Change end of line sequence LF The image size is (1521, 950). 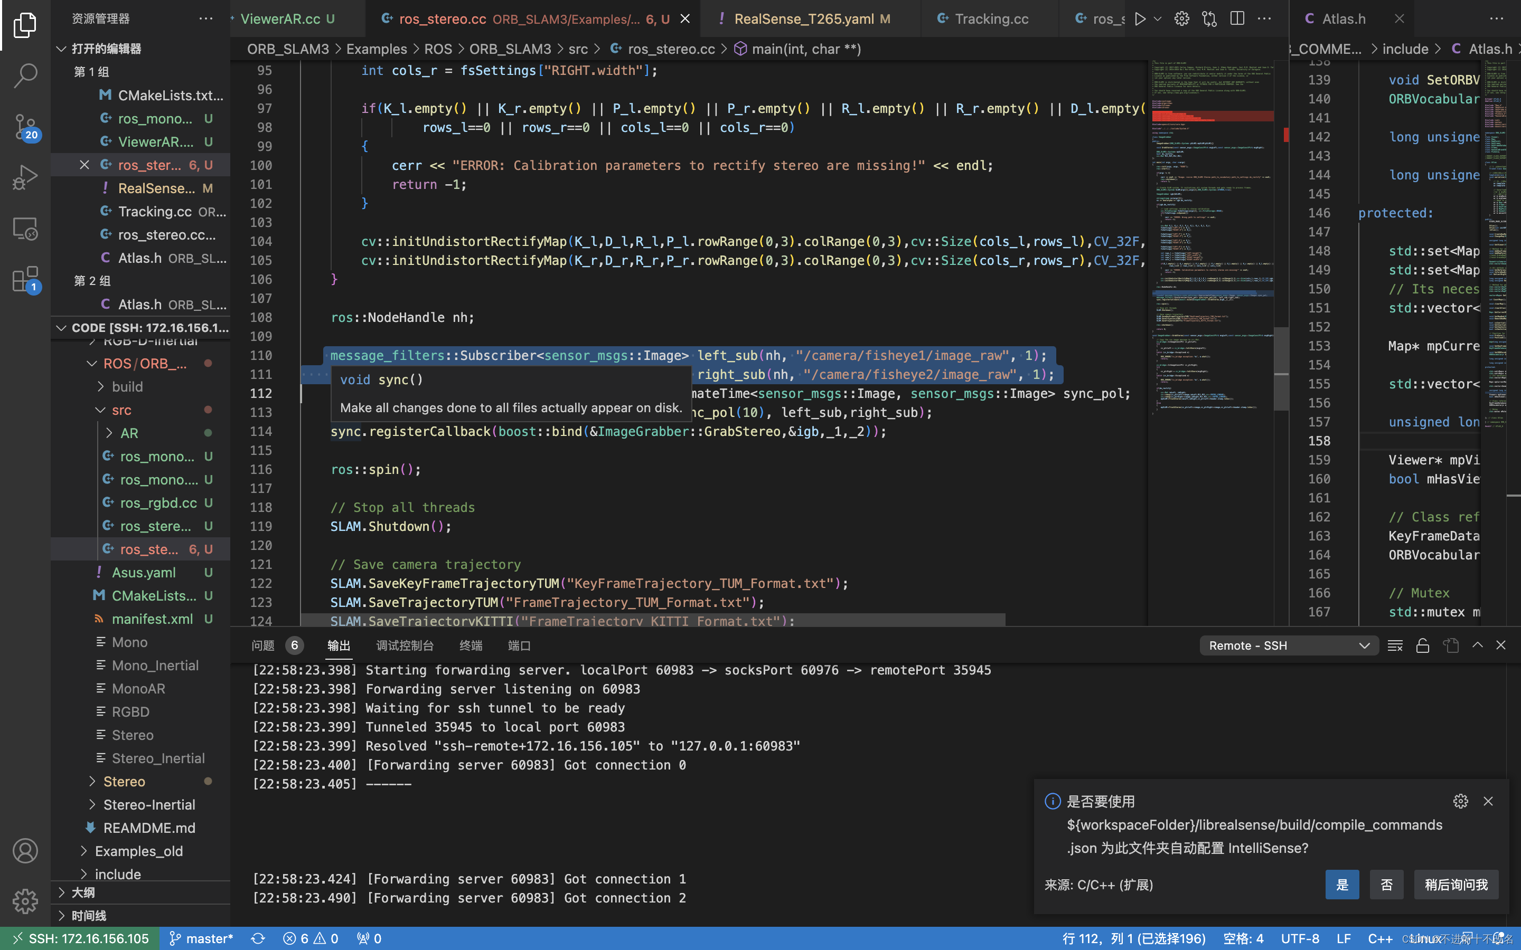tap(1344, 938)
